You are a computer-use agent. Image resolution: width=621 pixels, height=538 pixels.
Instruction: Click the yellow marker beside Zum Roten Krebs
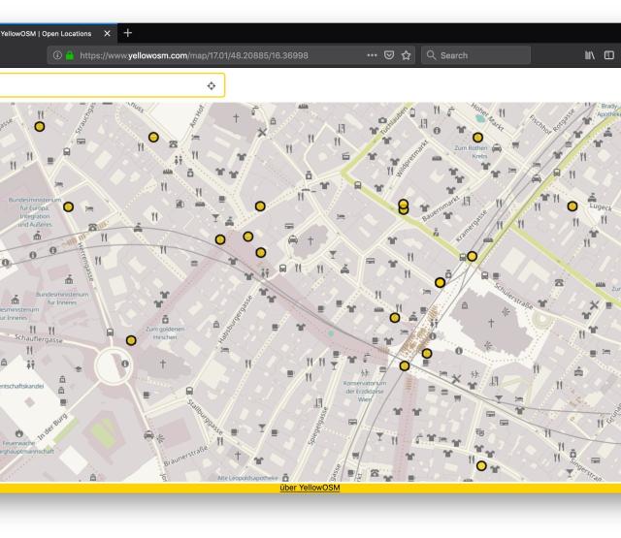click(477, 138)
